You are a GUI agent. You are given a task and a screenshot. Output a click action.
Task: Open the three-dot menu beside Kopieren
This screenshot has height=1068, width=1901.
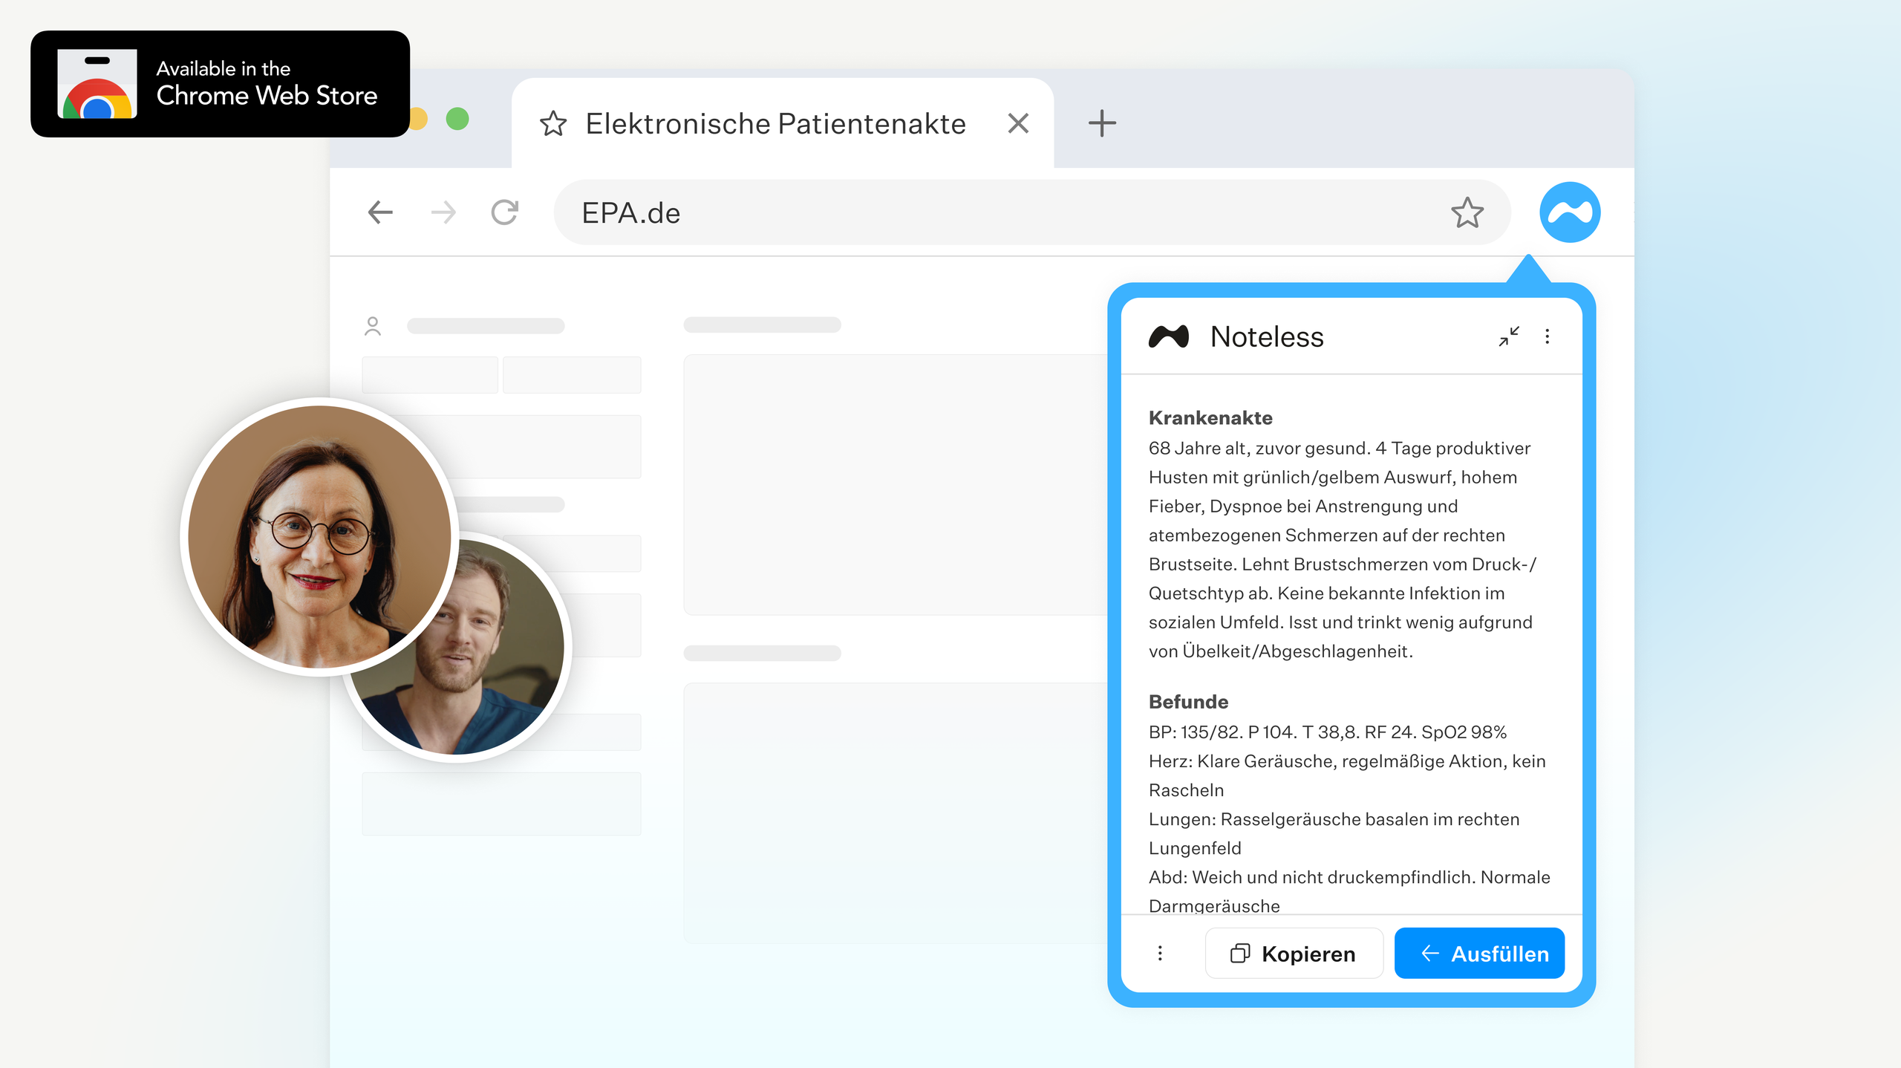(1160, 953)
